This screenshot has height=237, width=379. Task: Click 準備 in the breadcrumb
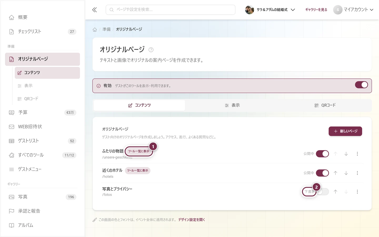[x=107, y=29]
